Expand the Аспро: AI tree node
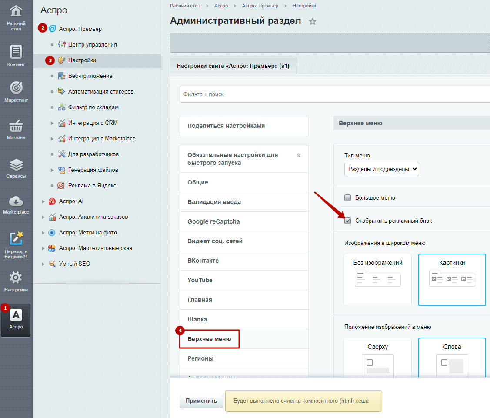Image resolution: width=490 pixels, height=418 pixels. coord(43,201)
